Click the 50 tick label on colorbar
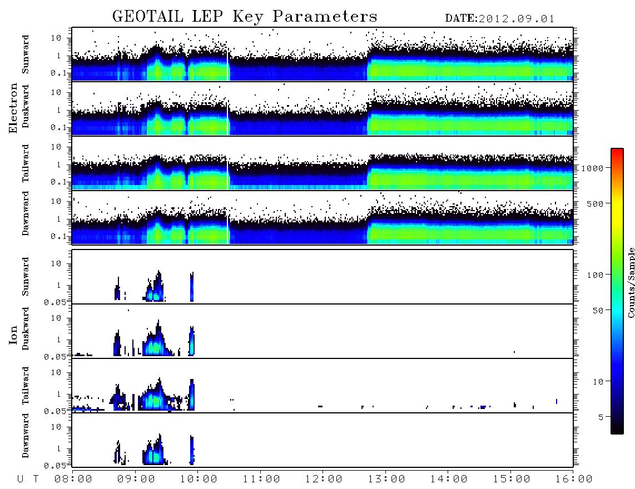The height and width of the screenshot is (489, 635). [598, 311]
